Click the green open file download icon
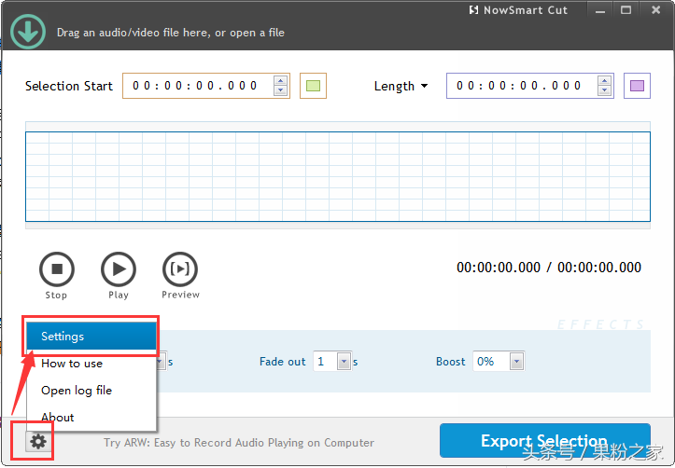Screen dimensions: 675x468 (28, 32)
